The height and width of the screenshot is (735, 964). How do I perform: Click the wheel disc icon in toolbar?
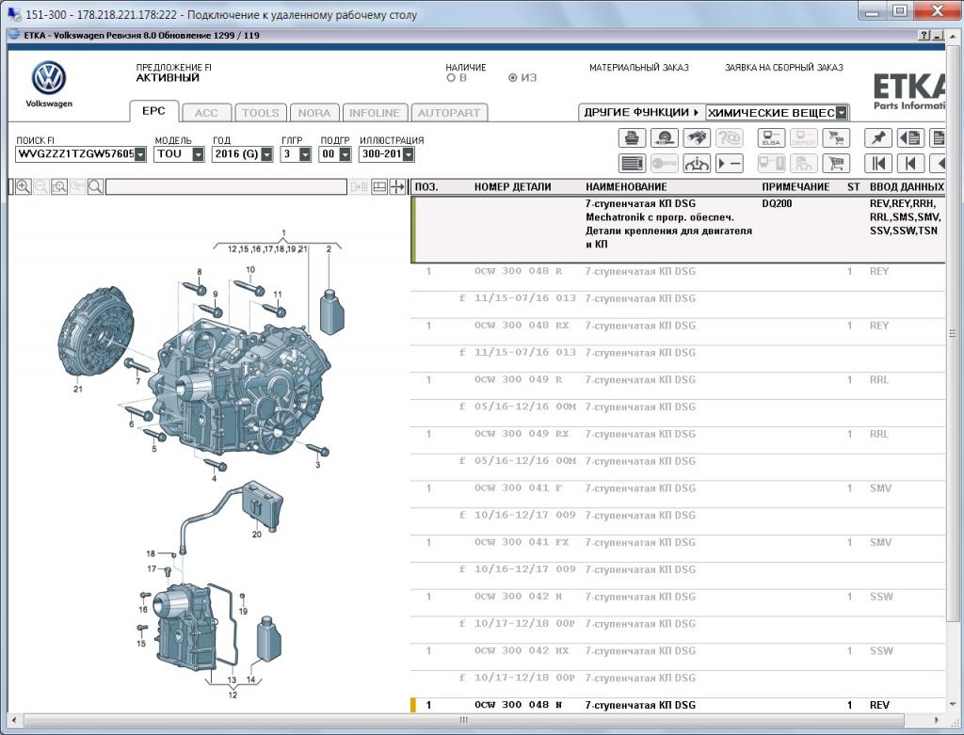point(664,137)
